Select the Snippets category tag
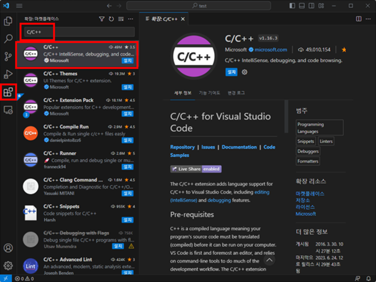The image size is (376, 282). click(306, 141)
